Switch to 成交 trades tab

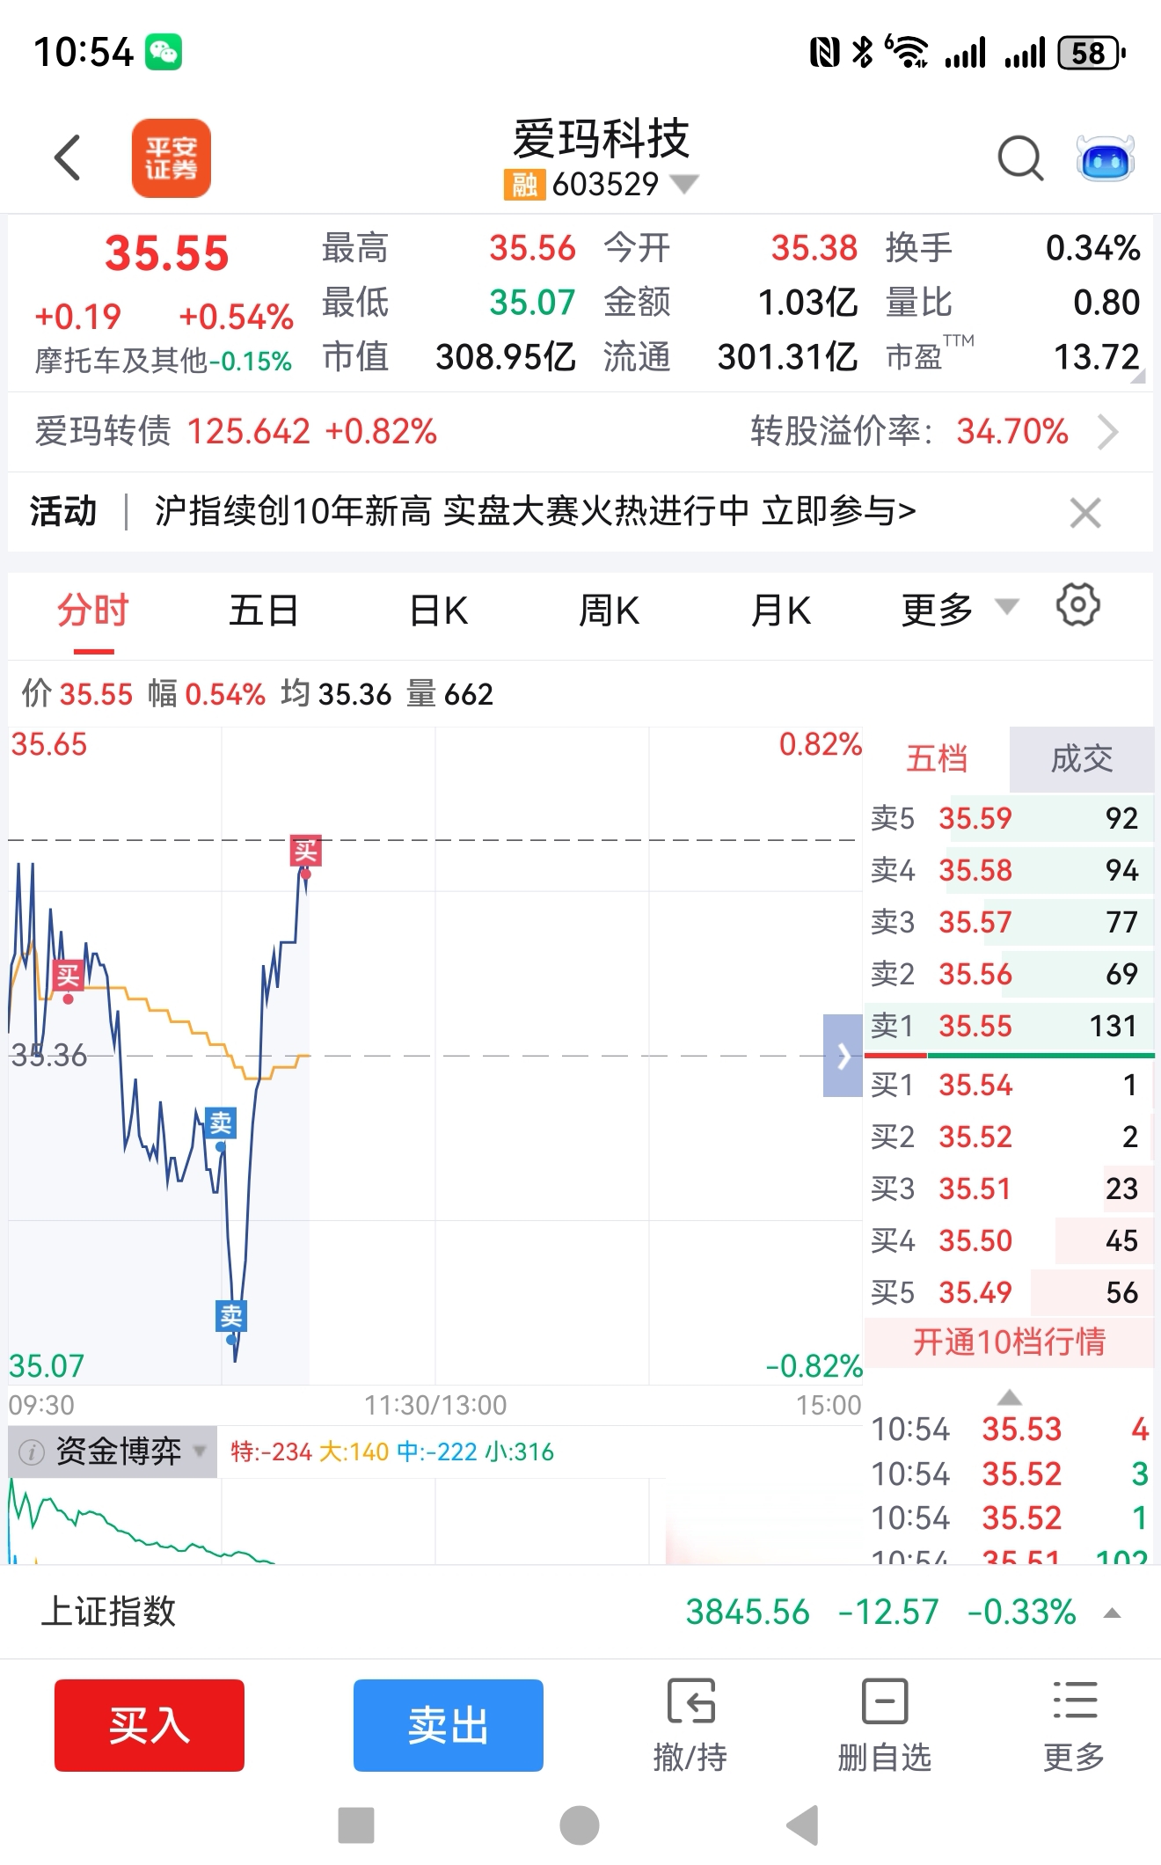[1082, 759]
